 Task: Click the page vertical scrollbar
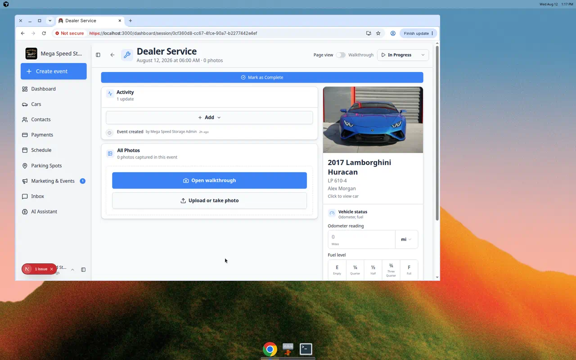437,133
